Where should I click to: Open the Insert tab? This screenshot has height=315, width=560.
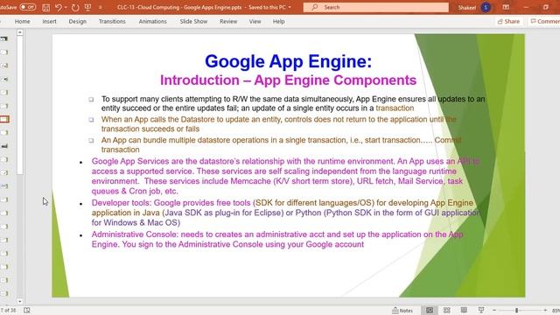coord(49,21)
